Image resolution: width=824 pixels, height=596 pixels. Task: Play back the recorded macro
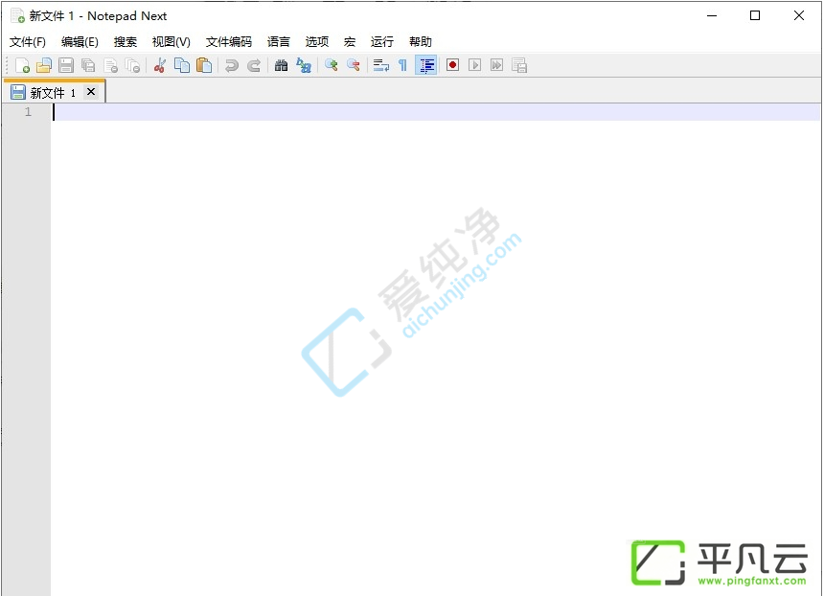pos(474,64)
